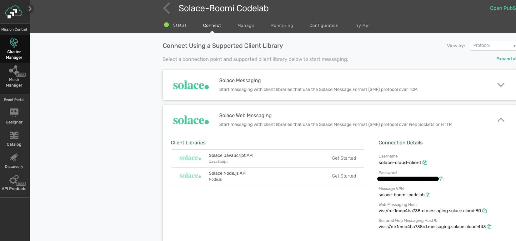Open Mesh Manager in the sidebar

click(x=14, y=77)
